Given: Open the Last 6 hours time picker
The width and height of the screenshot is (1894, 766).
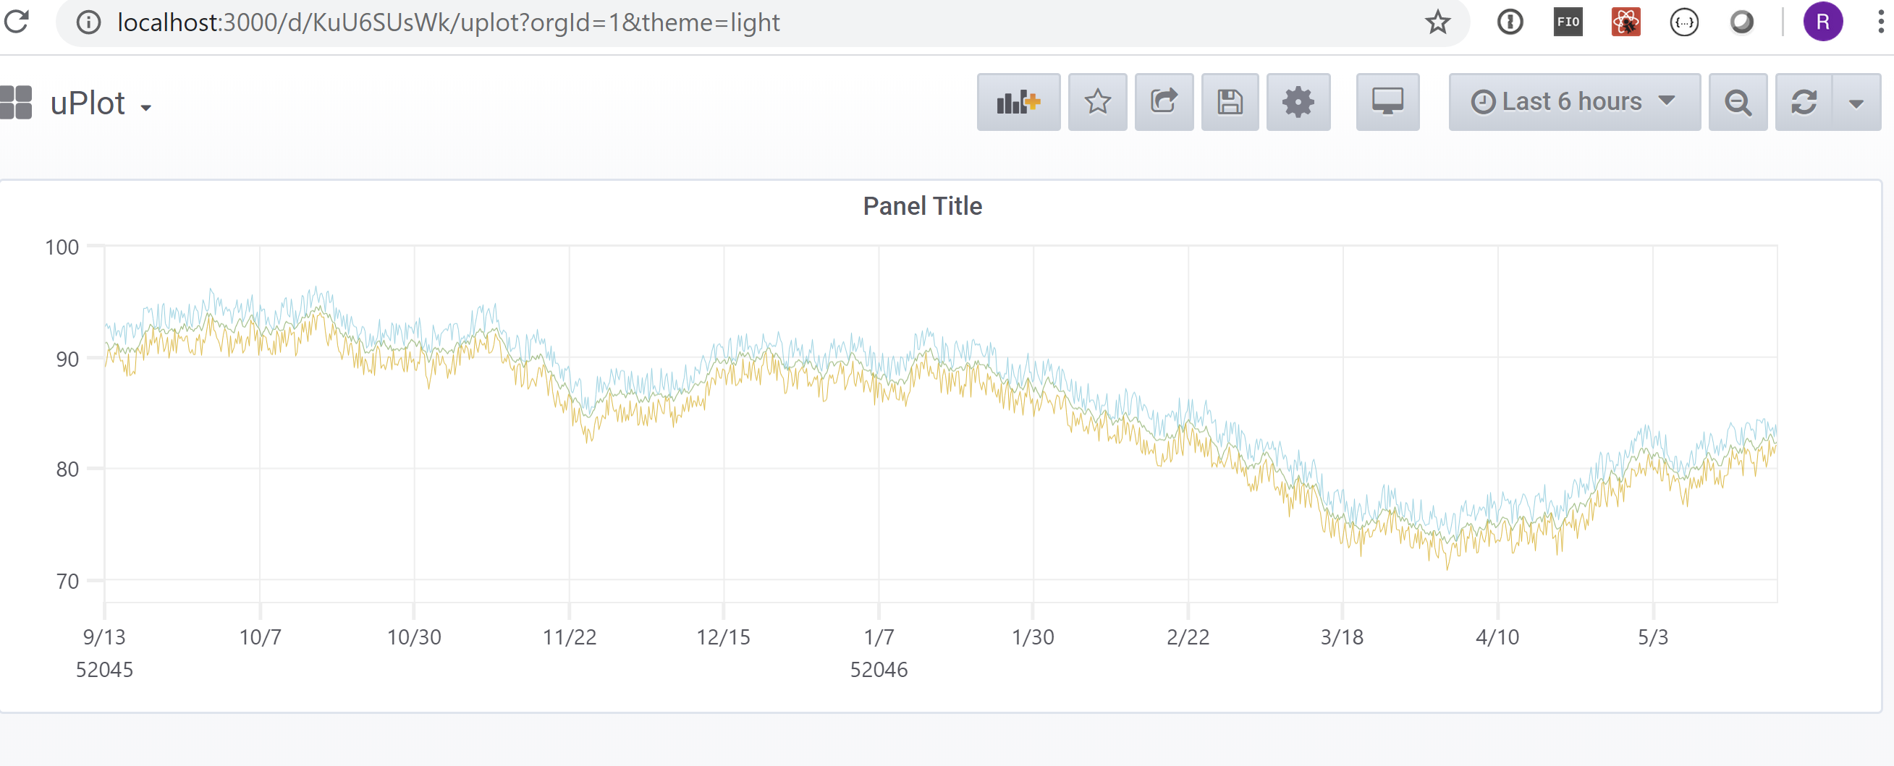Looking at the screenshot, I should pyautogui.click(x=1573, y=101).
